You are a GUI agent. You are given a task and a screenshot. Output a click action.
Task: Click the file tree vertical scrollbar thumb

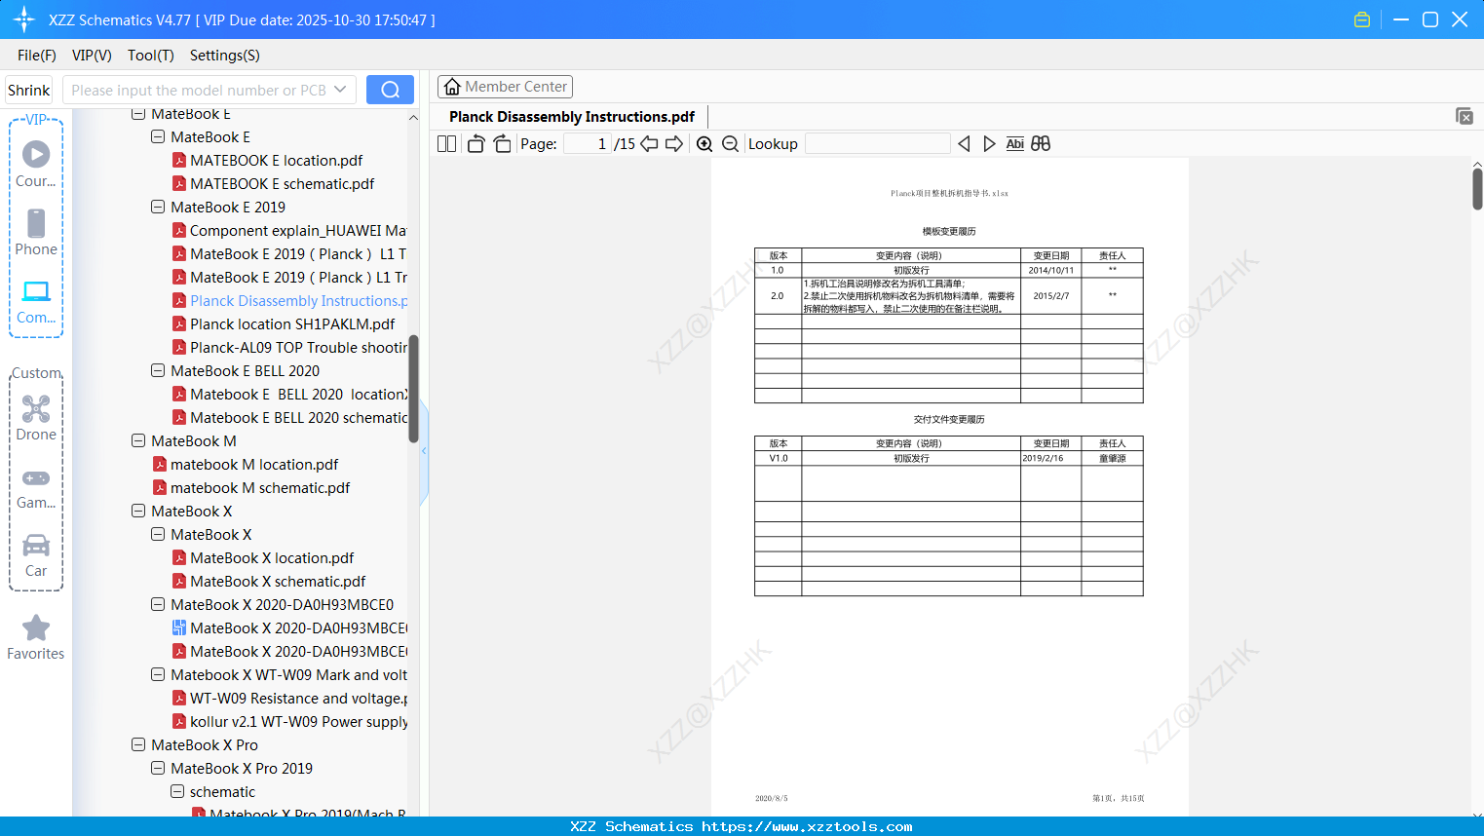click(x=413, y=389)
